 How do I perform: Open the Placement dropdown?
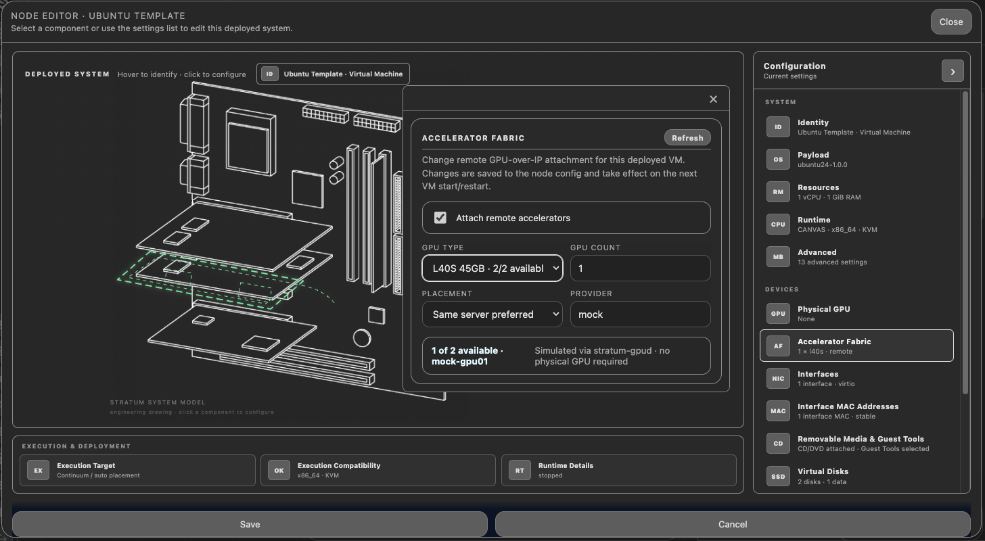[492, 314]
